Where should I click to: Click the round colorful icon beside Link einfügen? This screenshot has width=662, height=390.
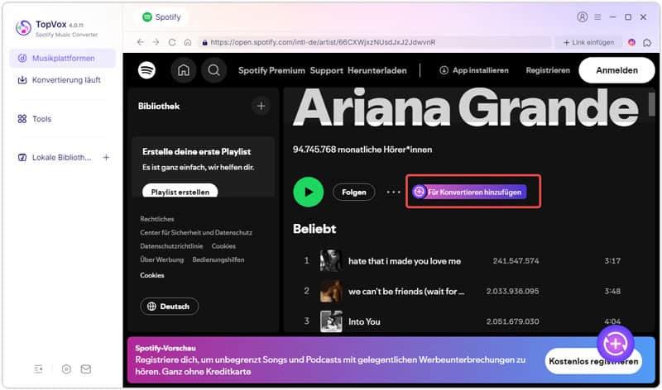click(x=631, y=42)
